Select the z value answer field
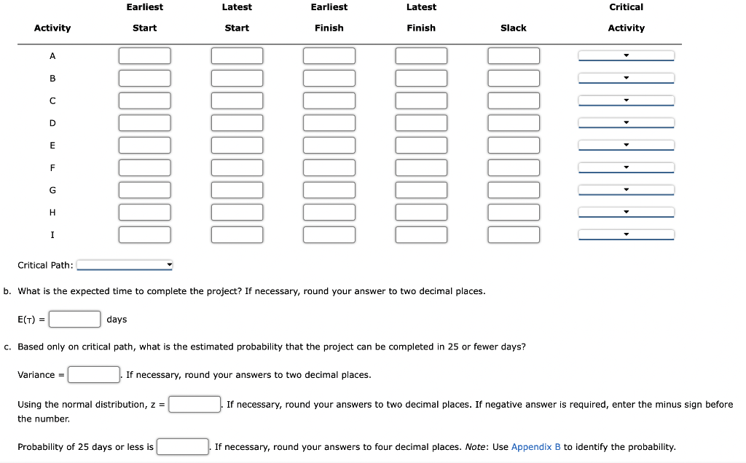The height and width of the screenshot is (463, 746). coord(193,403)
